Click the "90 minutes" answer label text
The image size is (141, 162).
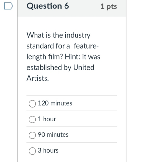coord(53,135)
